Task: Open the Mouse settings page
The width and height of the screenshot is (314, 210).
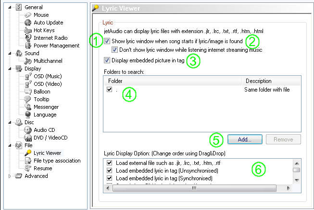Action: tap(41, 15)
